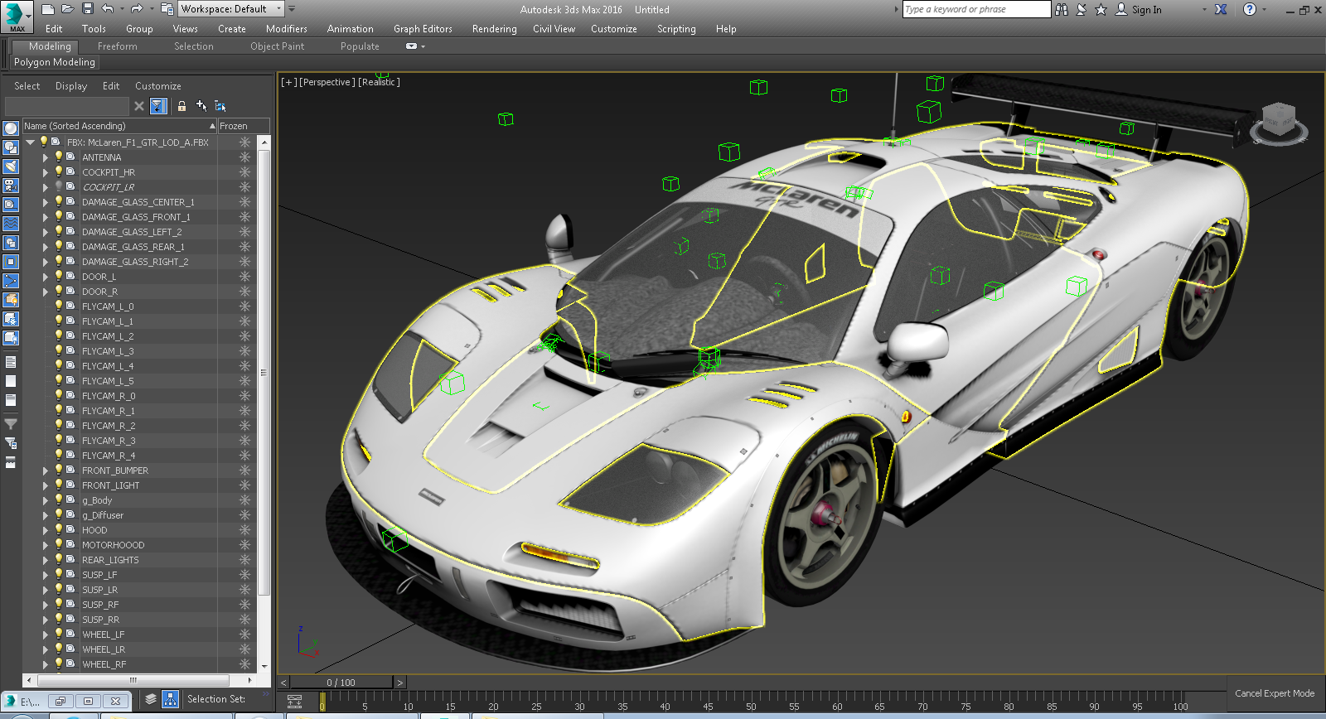Open the Workspace: Default dropdown
The width and height of the screenshot is (1326, 719).
click(x=231, y=9)
